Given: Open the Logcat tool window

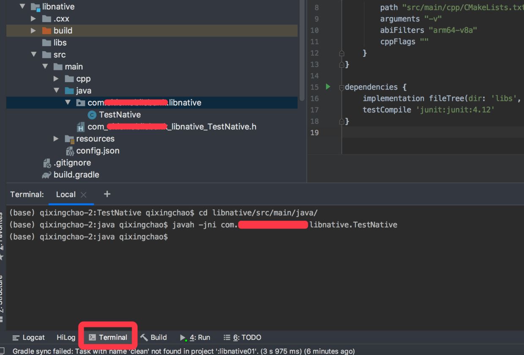Looking at the screenshot, I should 29,337.
